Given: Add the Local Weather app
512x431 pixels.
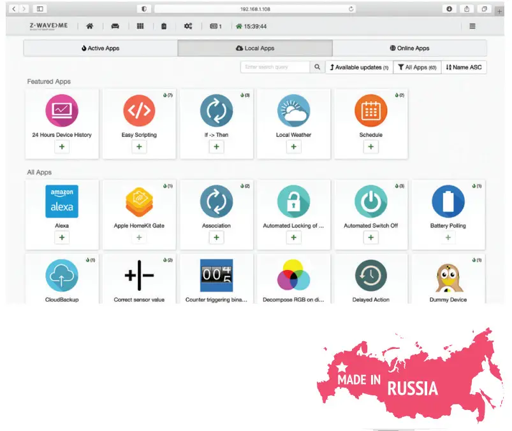Looking at the screenshot, I should click(293, 146).
